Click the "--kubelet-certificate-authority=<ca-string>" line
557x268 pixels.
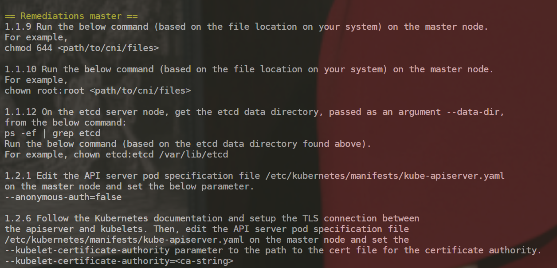tap(119, 261)
